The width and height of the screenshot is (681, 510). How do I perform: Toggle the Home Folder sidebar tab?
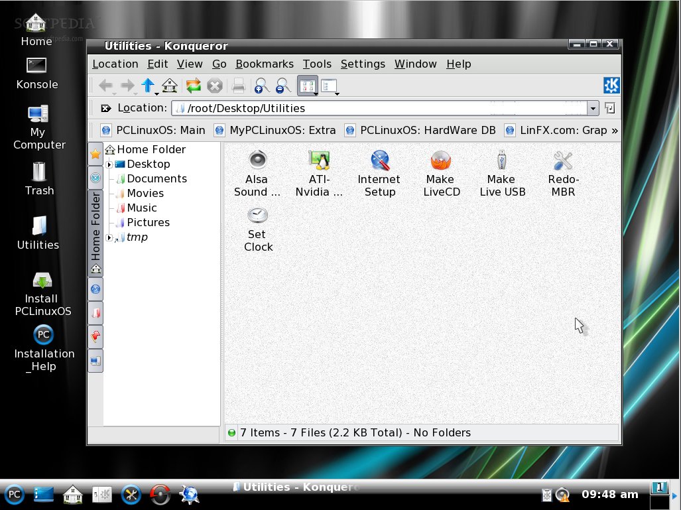[x=95, y=225]
